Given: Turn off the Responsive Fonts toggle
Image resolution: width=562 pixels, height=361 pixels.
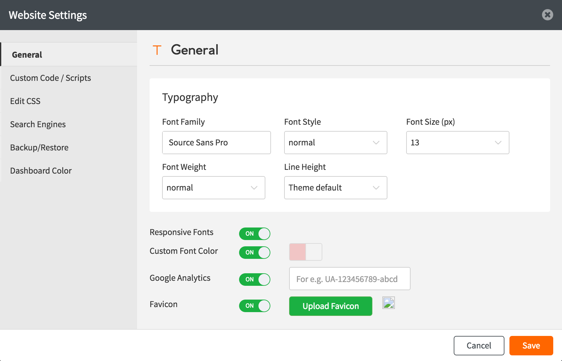Looking at the screenshot, I should (x=254, y=234).
